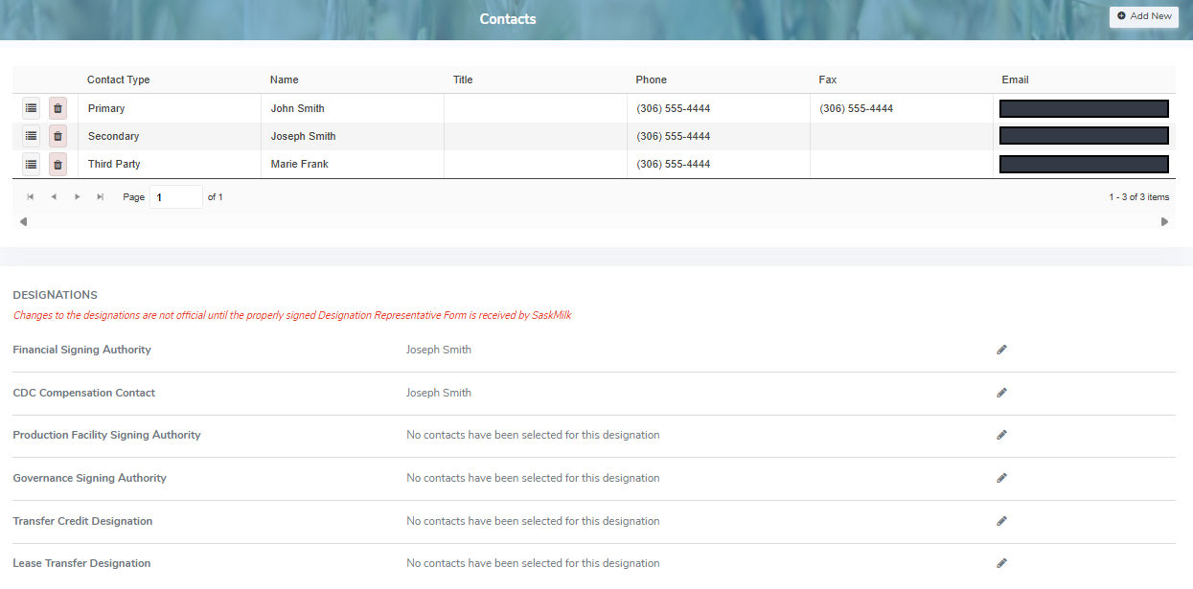This screenshot has width=1193, height=589.
Task: Edit the Transfer Credit Designation
Action: [x=1001, y=521]
